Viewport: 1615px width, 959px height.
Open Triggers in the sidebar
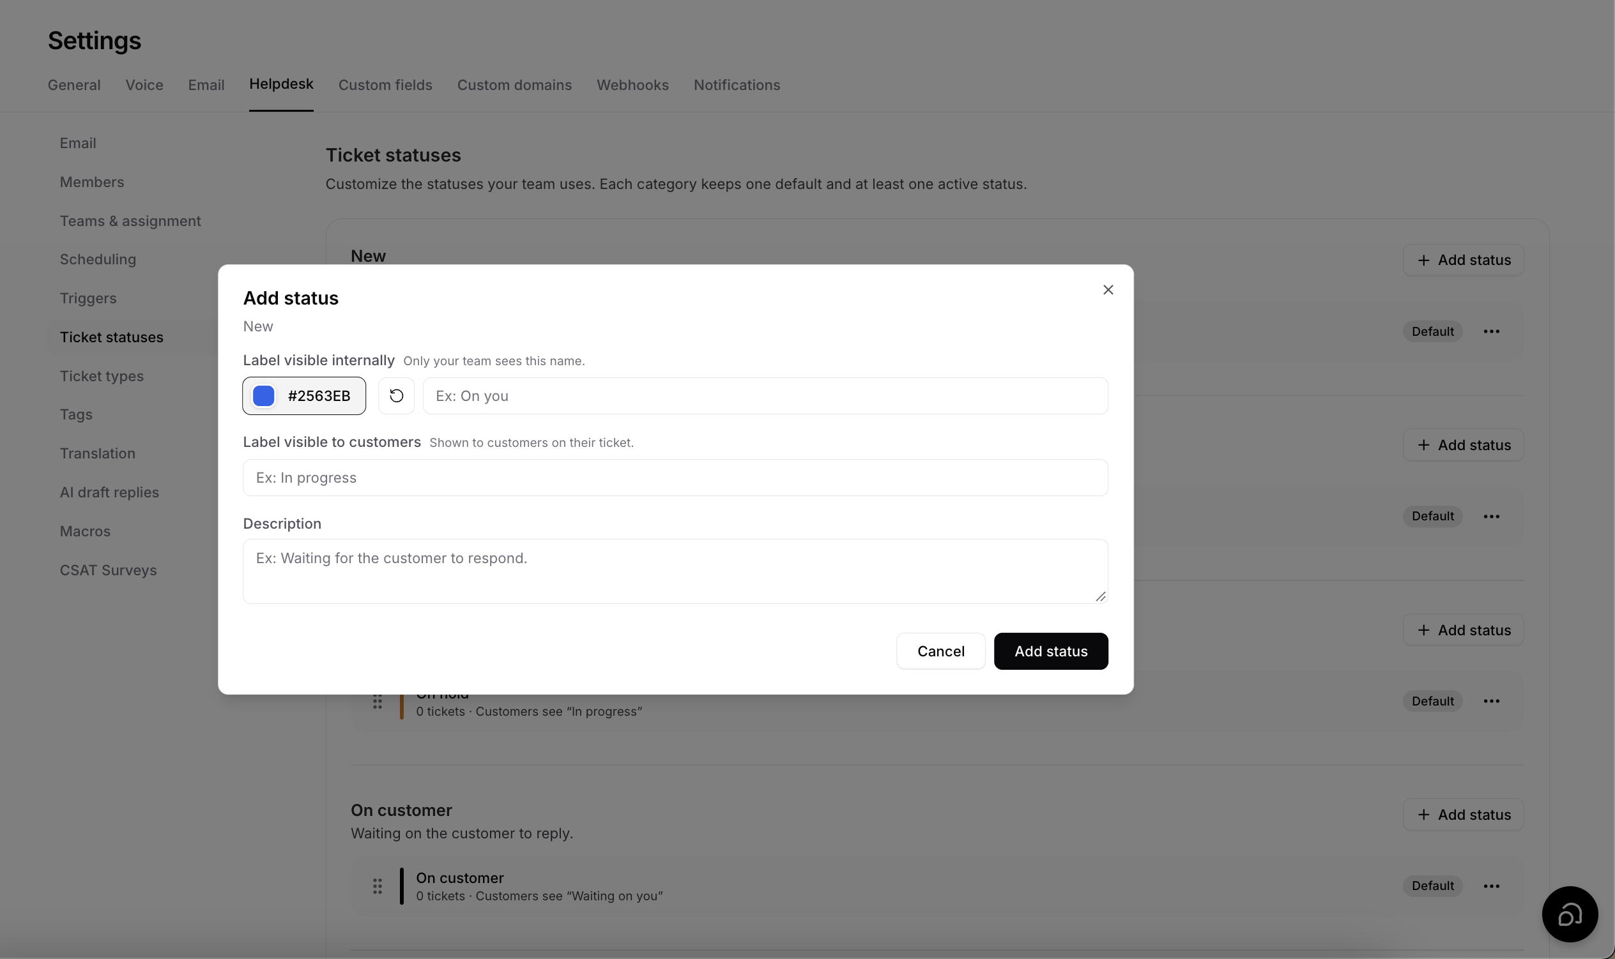point(89,299)
